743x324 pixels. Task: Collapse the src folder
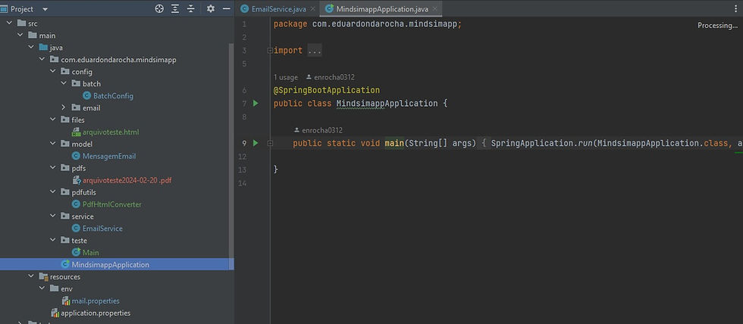coord(9,23)
